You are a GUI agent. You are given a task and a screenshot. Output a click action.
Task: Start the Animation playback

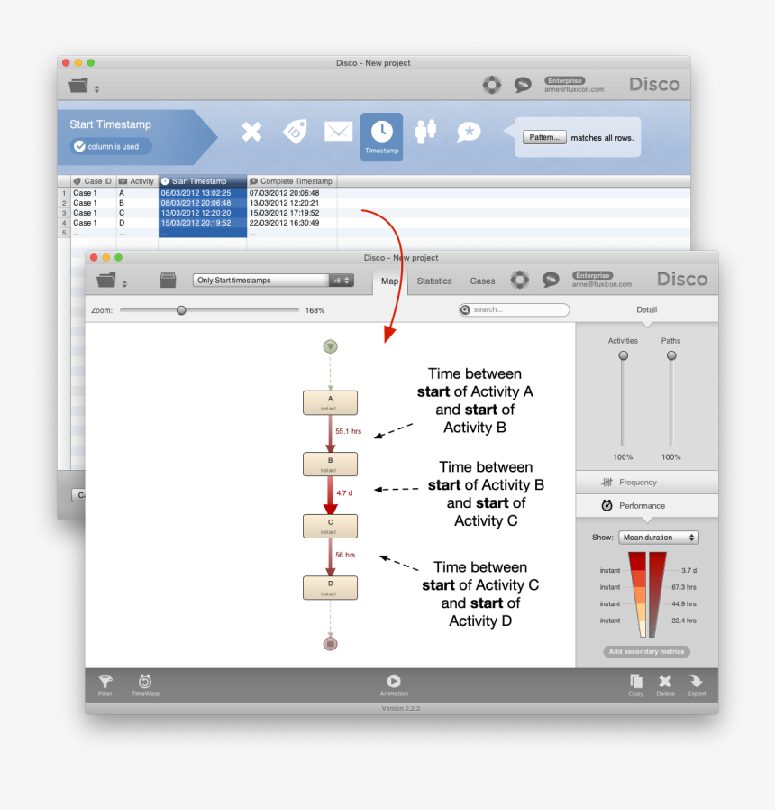(x=394, y=686)
